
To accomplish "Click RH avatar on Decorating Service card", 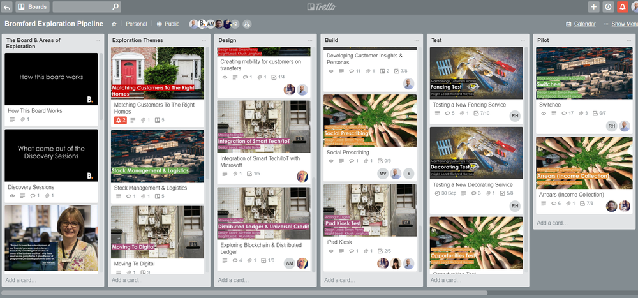I will pos(515,206).
